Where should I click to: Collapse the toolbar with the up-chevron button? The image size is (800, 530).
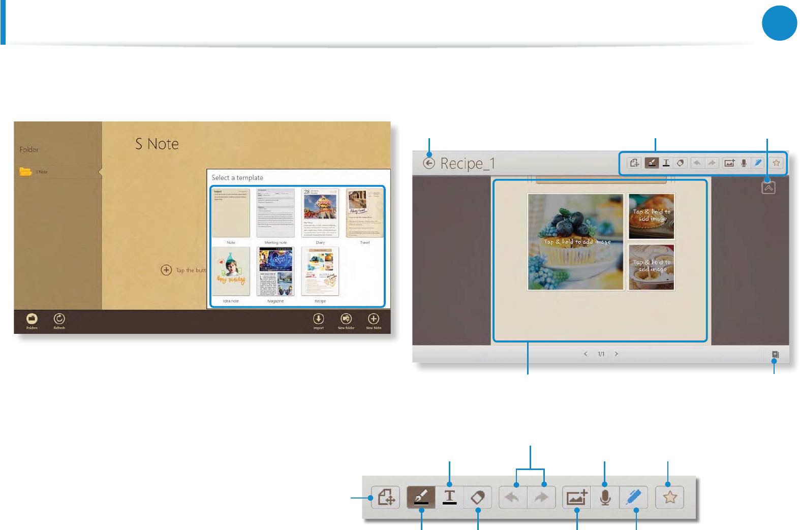[x=768, y=188]
